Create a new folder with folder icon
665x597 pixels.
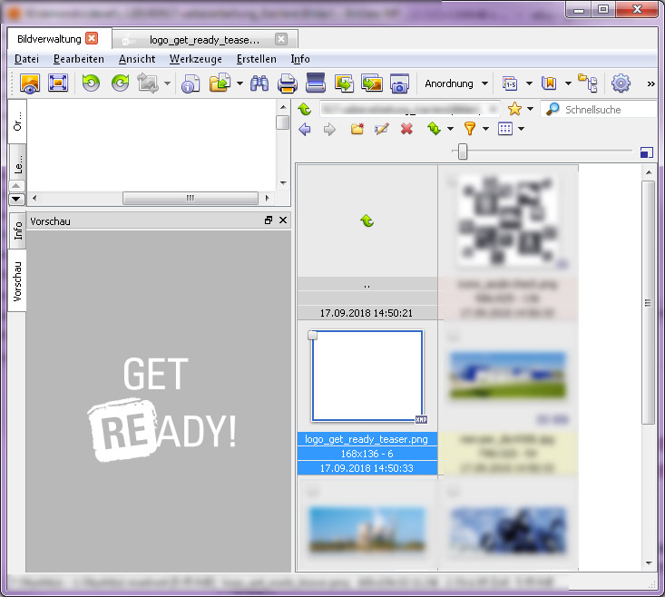click(x=357, y=129)
